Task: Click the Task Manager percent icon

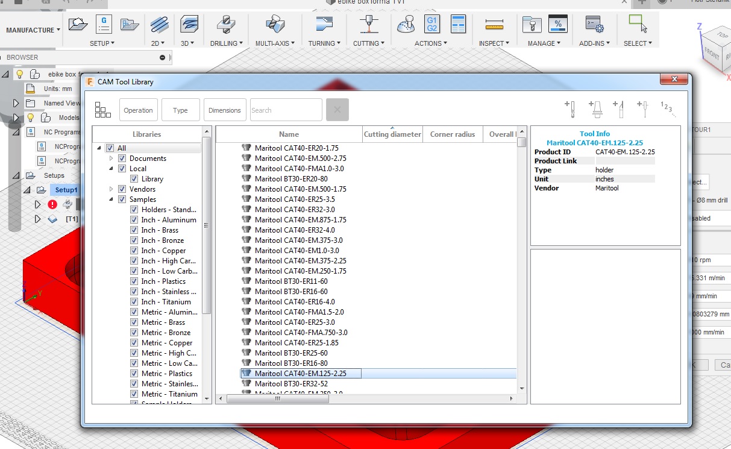Action: [557, 24]
